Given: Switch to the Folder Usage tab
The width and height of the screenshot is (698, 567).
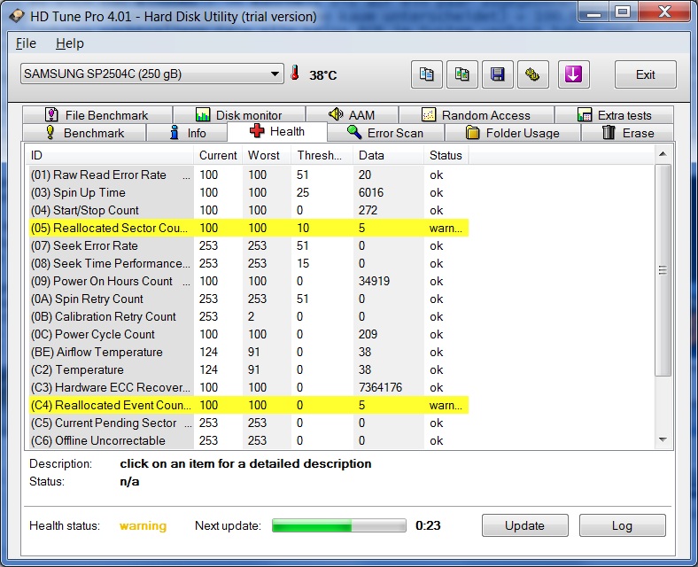Looking at the screenshot, I should (513, 133).
